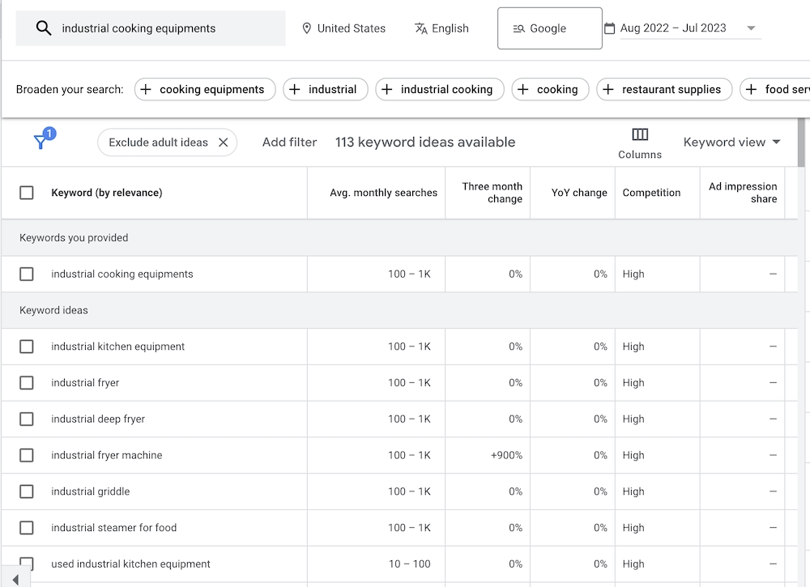Add 'industrial' to broaden search
810x587 pixels.
tap(326, 89)
